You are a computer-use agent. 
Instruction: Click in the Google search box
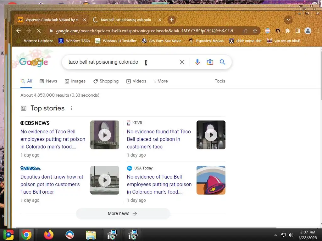(121, 62)
